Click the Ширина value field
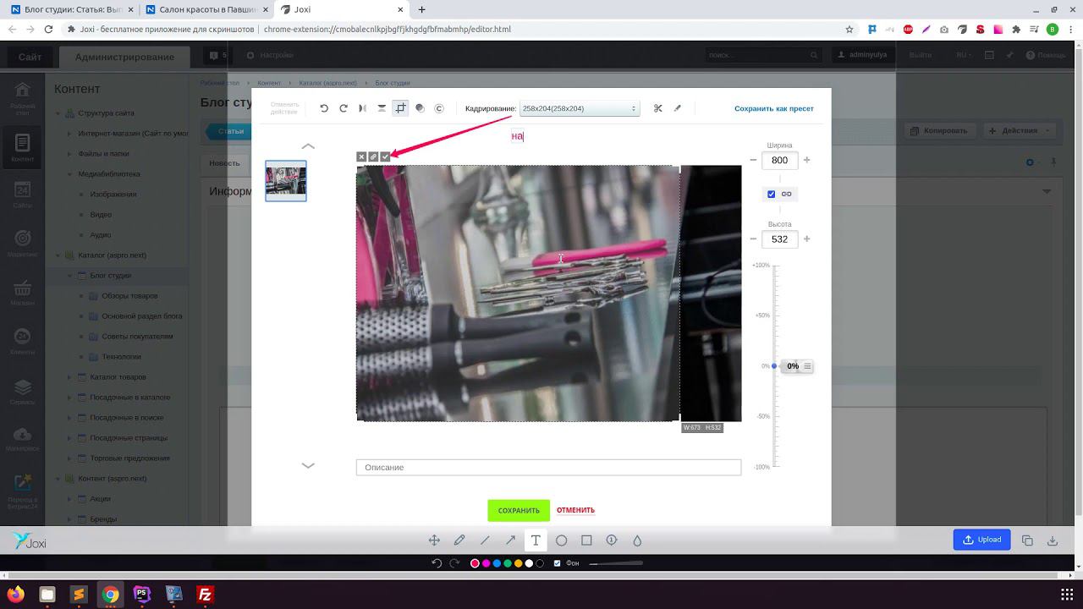 (779, 160)
